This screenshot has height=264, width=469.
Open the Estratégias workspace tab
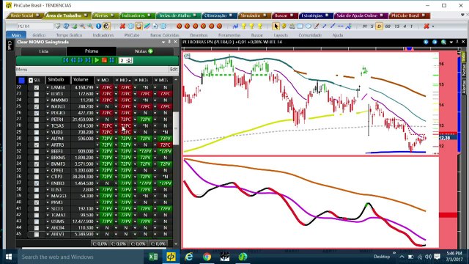pyautogui.click(x=314, y=15)
